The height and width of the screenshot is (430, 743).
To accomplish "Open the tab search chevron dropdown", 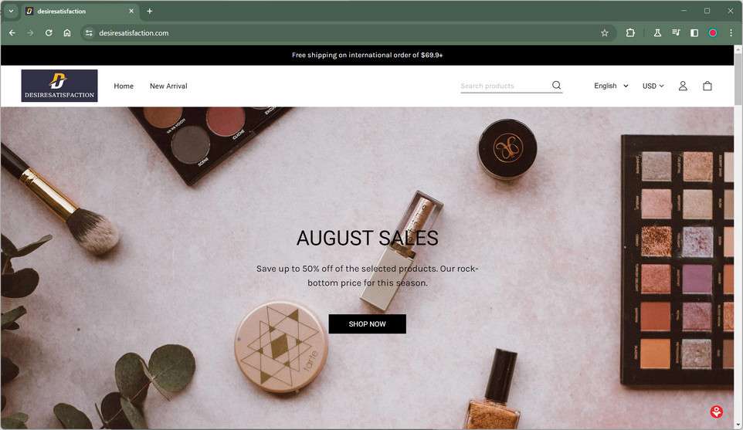I will point(11,11).
